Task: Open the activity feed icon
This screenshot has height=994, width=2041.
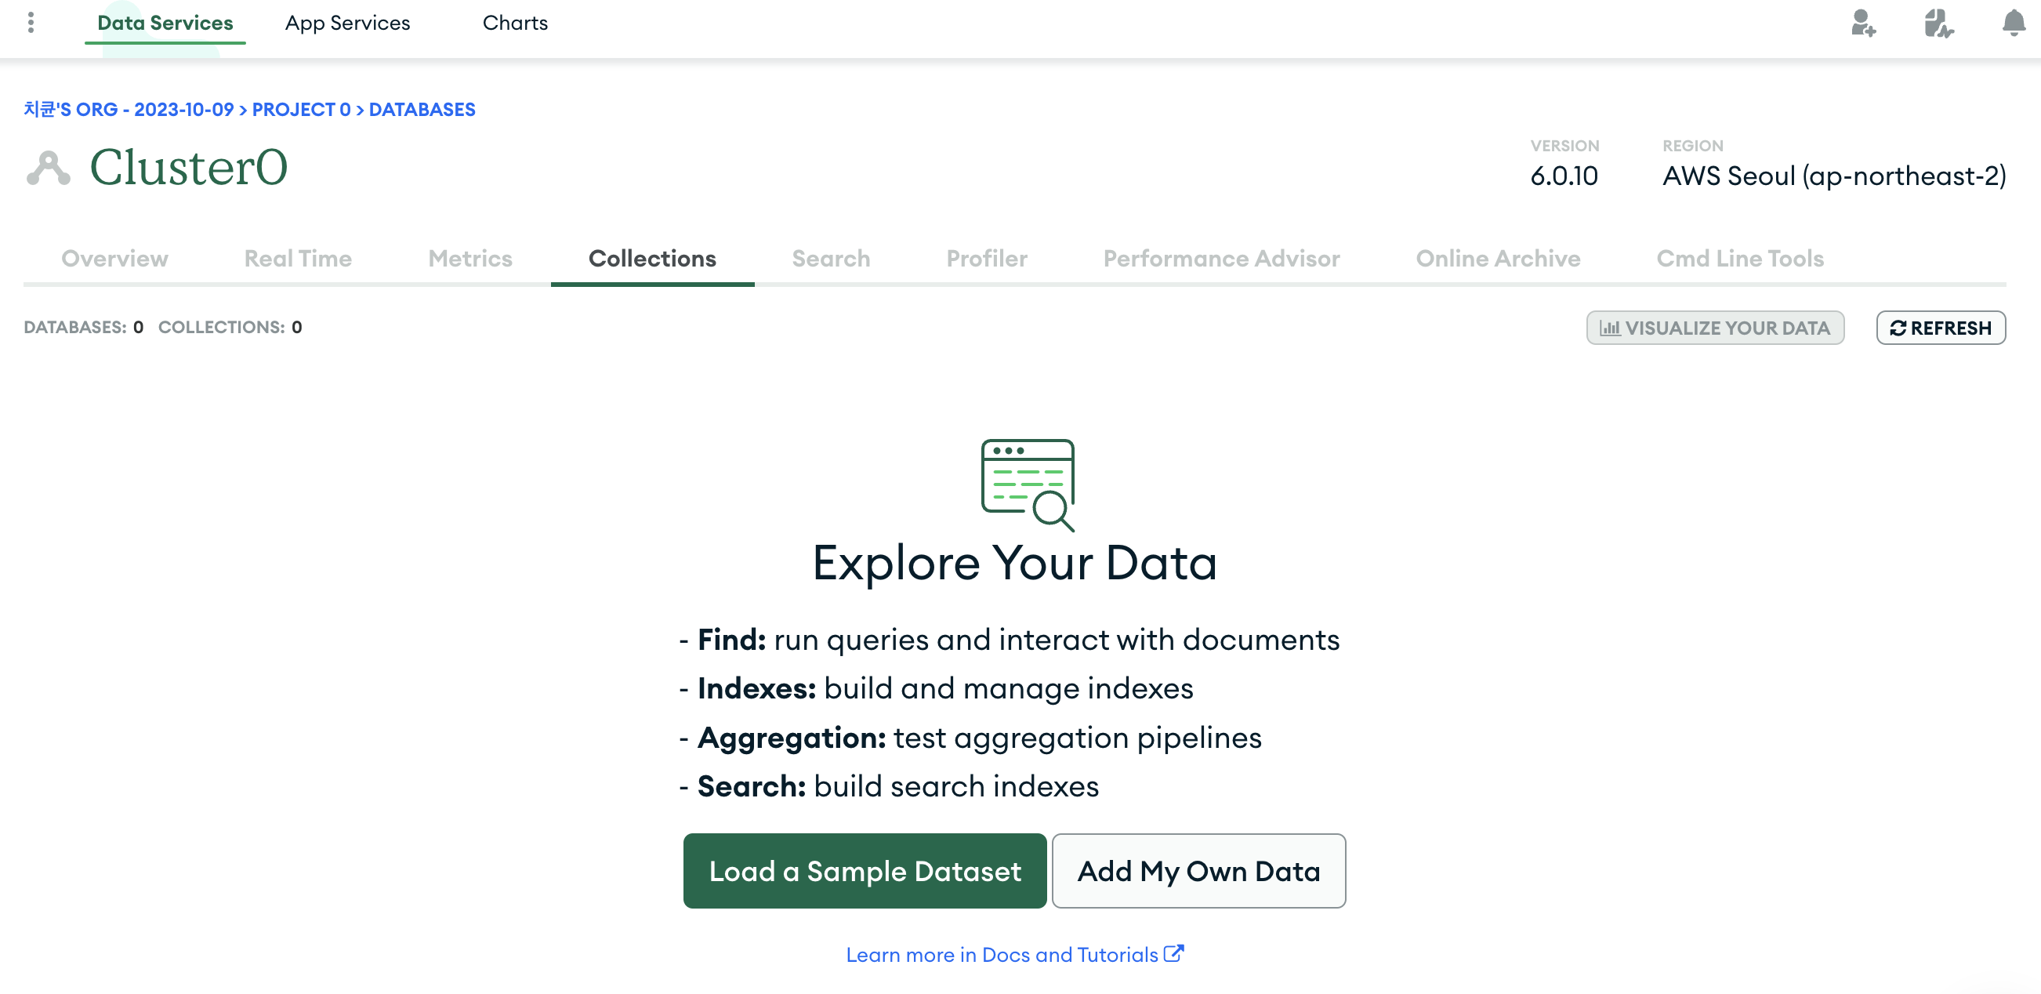Action: point(1938,23)
